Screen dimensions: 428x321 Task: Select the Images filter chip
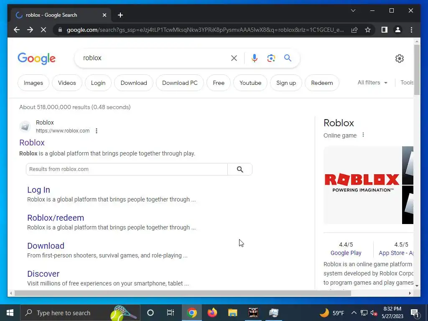(x=33, y=83)
